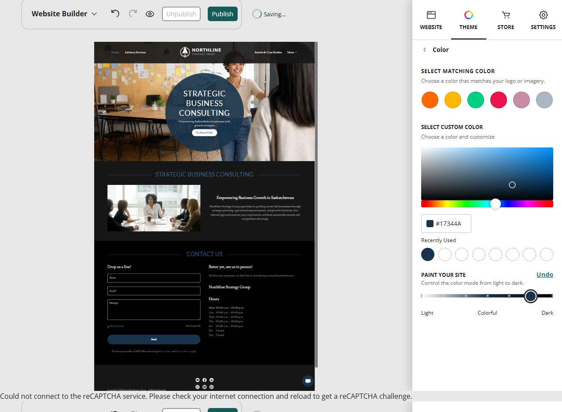Click the meeting room image thumbnail
The image size is (562, 412).
[x=154, y=208]
